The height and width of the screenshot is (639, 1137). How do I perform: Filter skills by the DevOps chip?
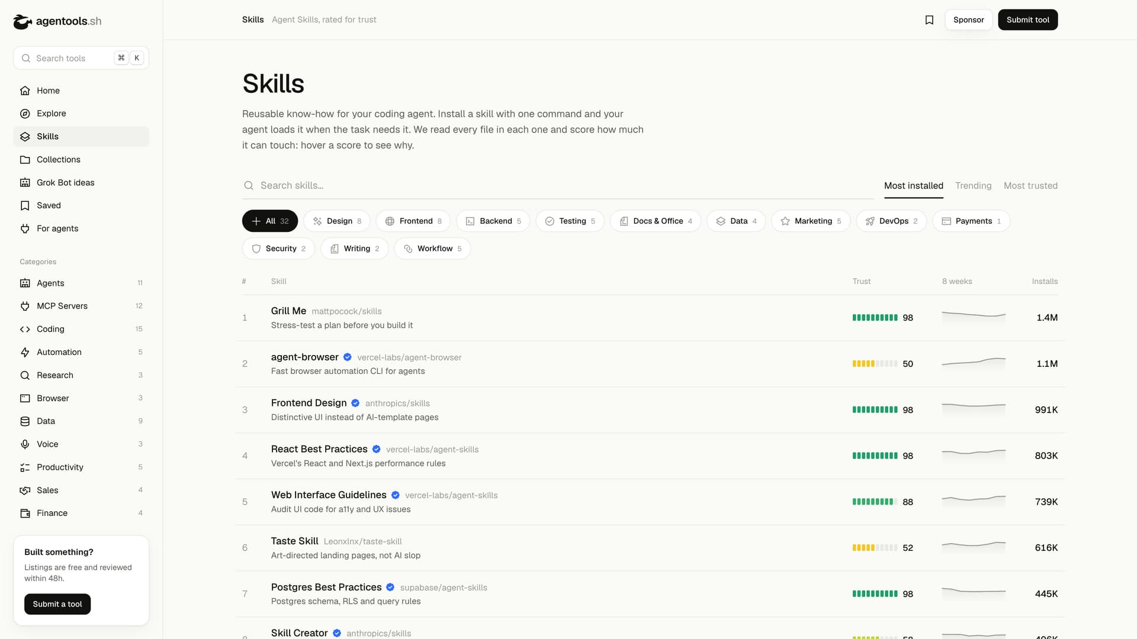pos(891,221)
